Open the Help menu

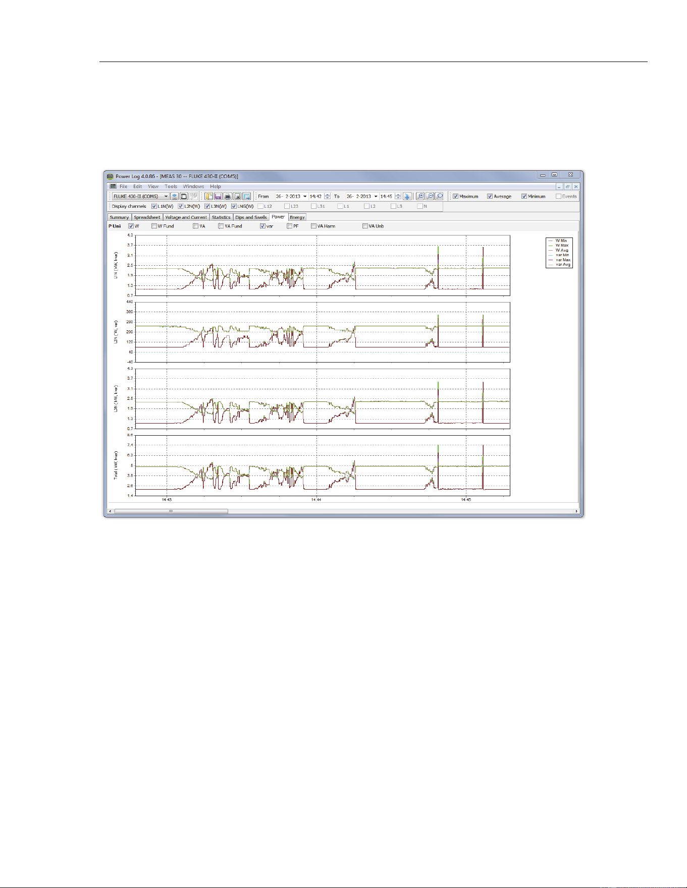tap(216, 186)
